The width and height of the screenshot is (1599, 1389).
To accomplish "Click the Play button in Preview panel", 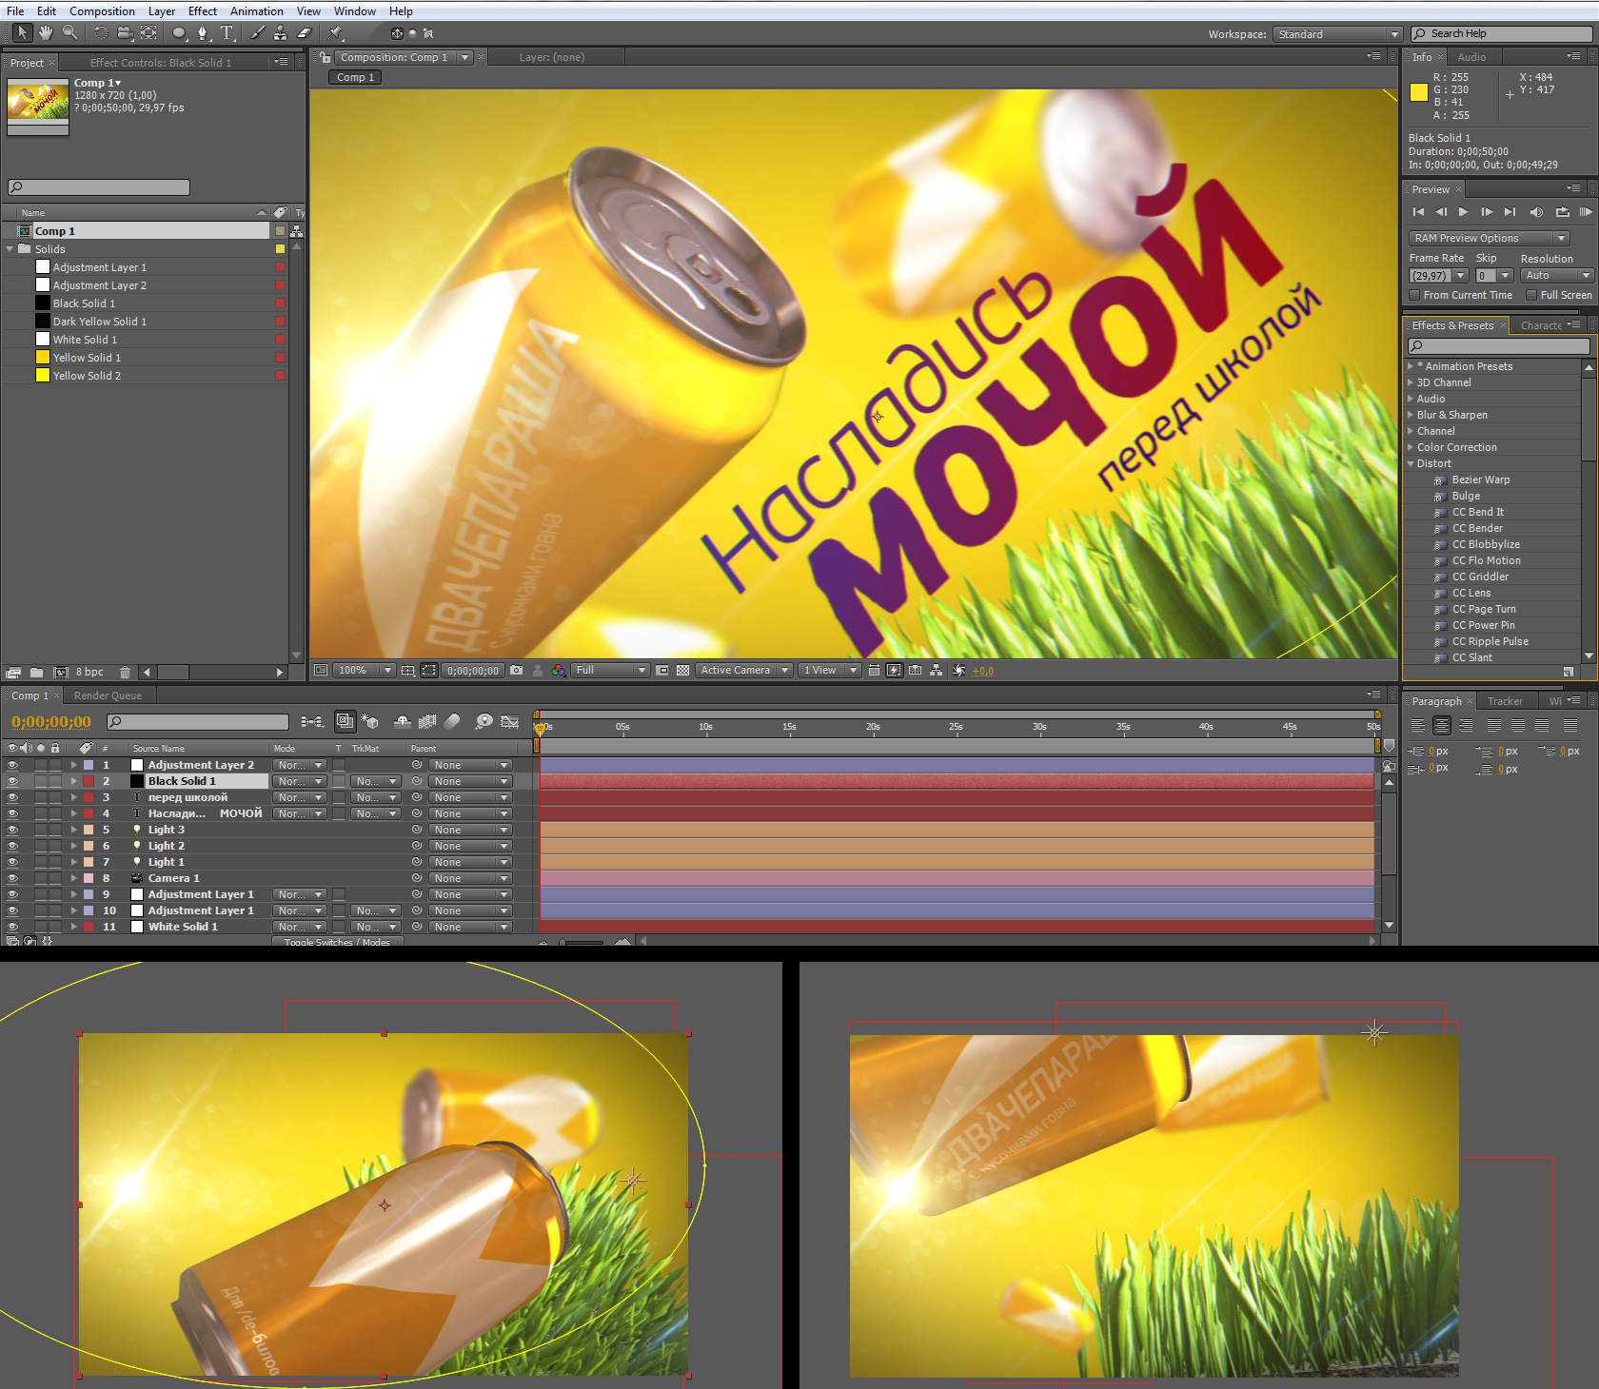I will 1463,212.
